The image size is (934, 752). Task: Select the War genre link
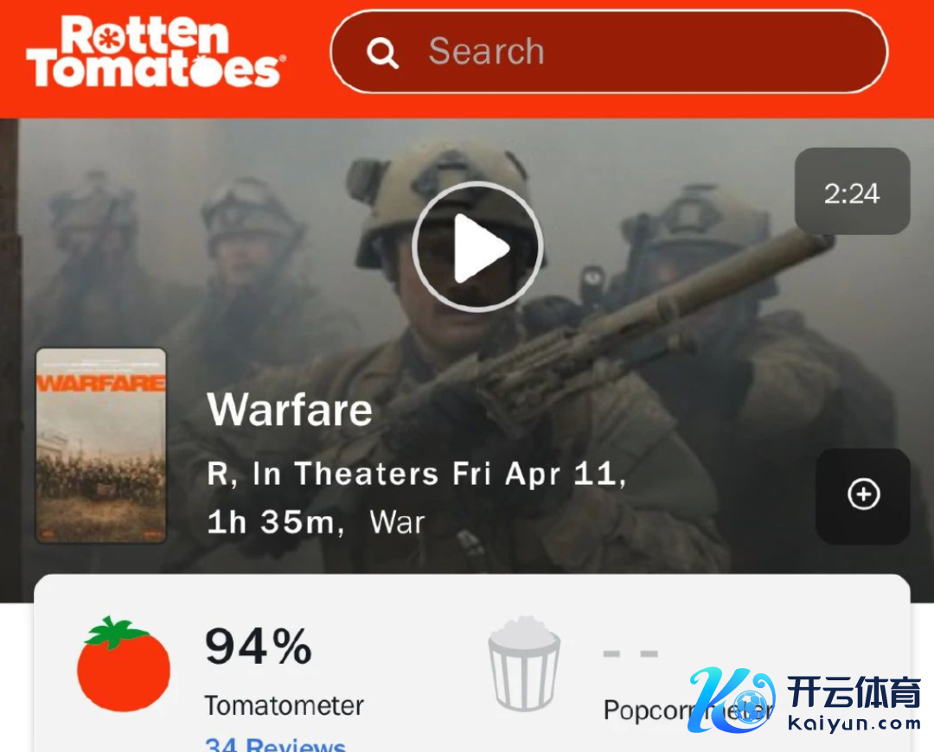(x=397, y=522)
